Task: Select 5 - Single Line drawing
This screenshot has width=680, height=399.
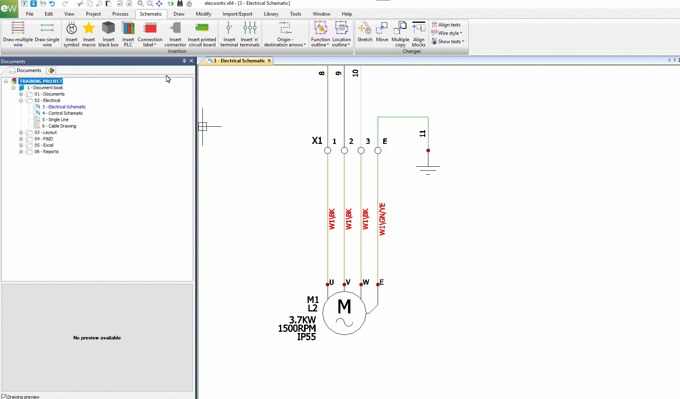Action: click(55, 120)
